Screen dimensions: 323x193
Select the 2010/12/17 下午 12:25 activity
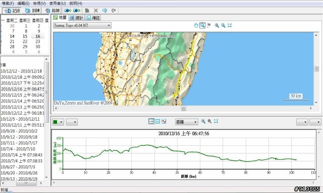coord(22,83)
